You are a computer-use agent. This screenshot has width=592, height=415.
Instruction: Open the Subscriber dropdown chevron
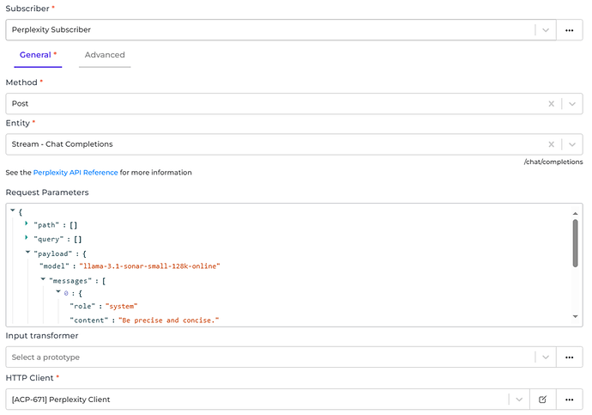pos(545,30)
